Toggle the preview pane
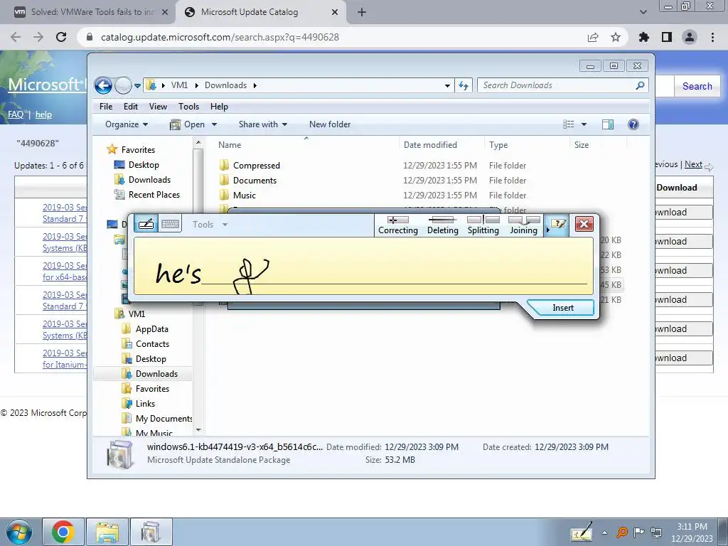The image size is (728, 546). [608, 124]
